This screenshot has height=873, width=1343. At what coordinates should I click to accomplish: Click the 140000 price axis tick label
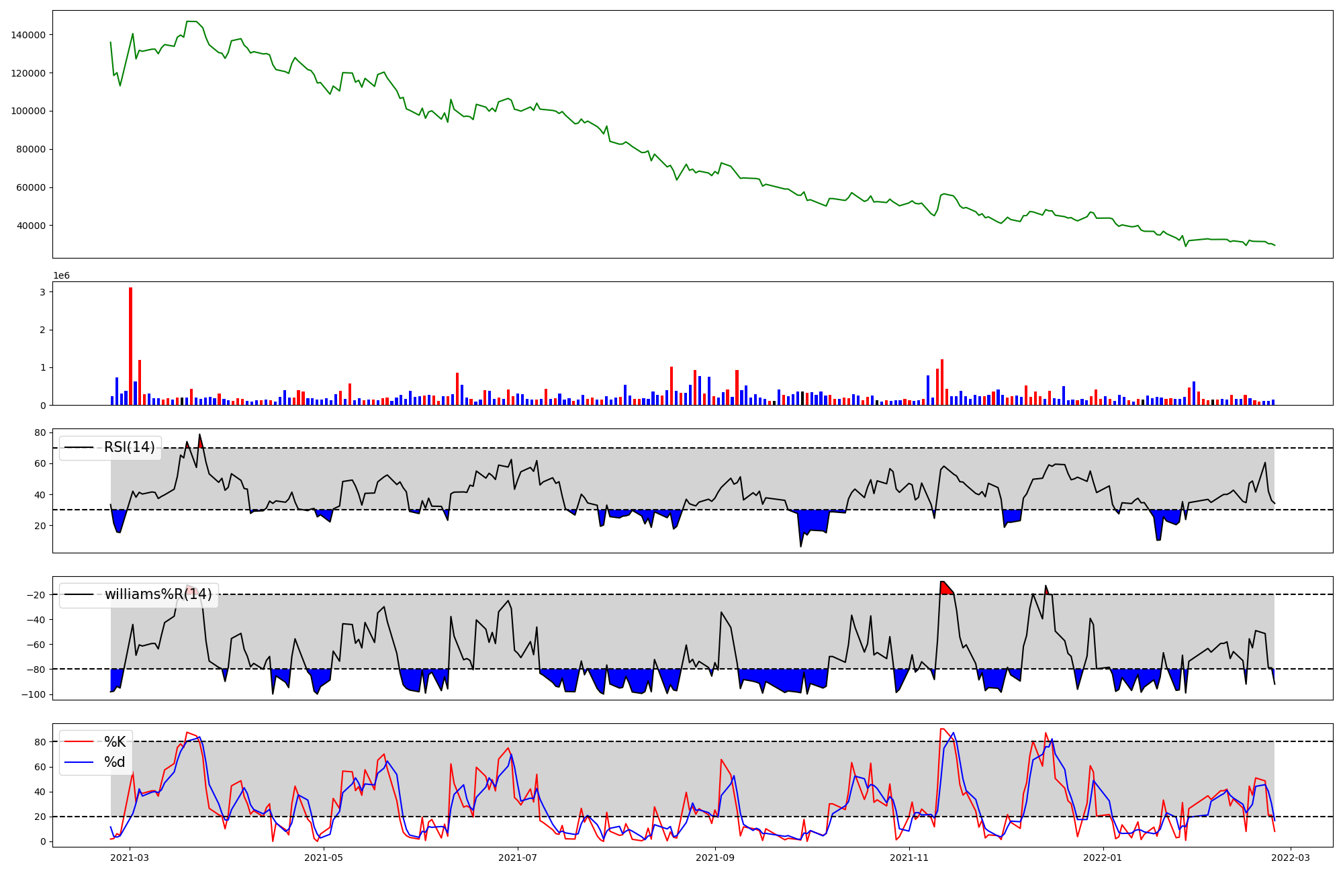pos(28,35)
